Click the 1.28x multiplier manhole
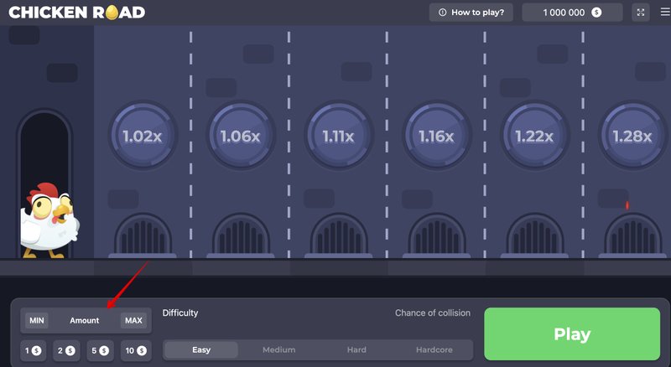671x367 pixels. (x=632, y=136)
